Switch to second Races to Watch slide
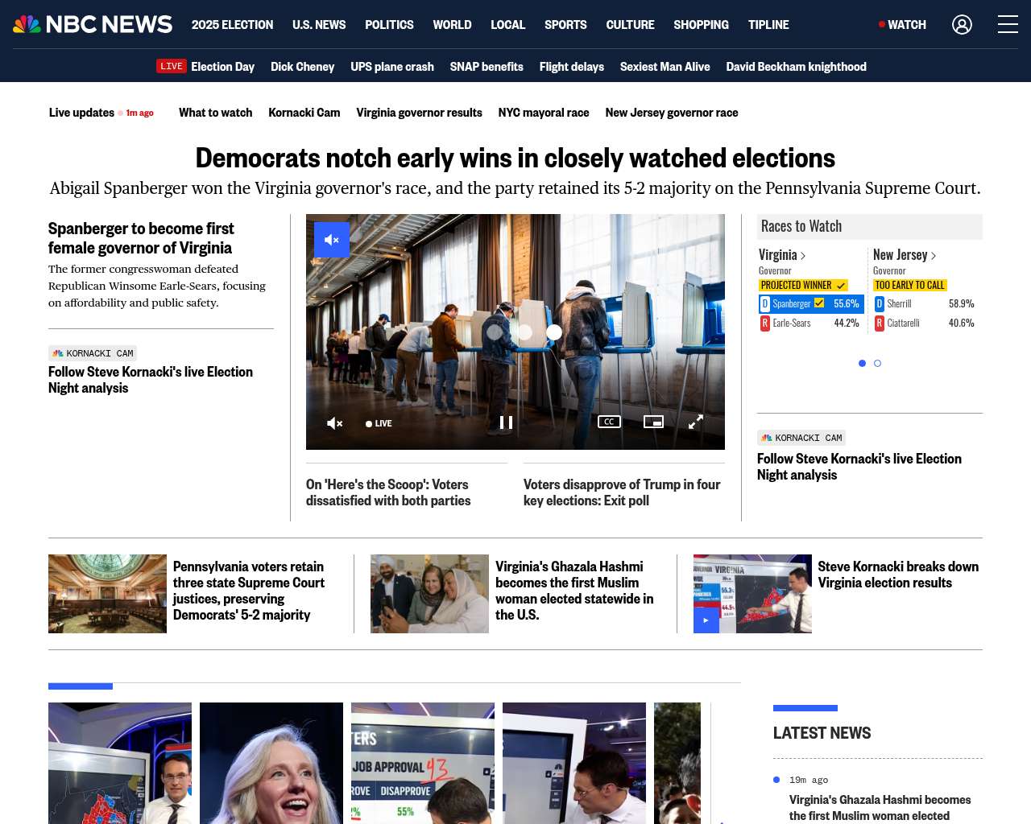The width and height of the screenshot is (1031, 824). click(x=878, y=364)
